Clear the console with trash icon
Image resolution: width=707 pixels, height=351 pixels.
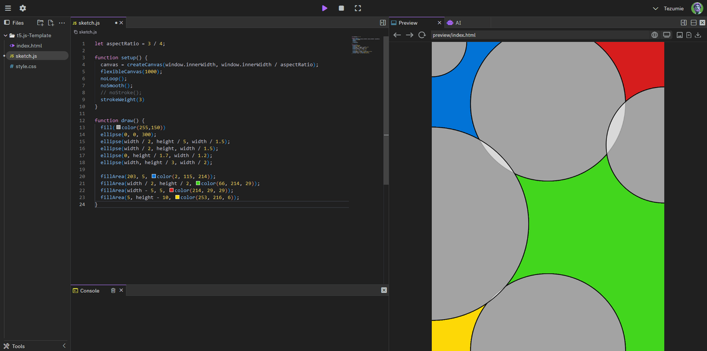tap(113, 290)
